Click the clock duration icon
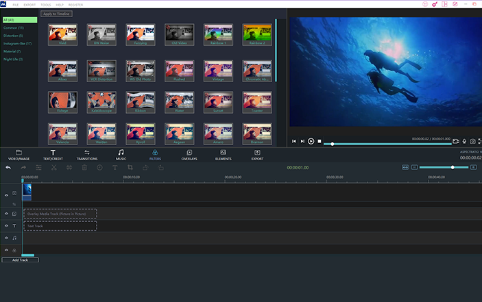The image size is (482, 302). [99, 168]
